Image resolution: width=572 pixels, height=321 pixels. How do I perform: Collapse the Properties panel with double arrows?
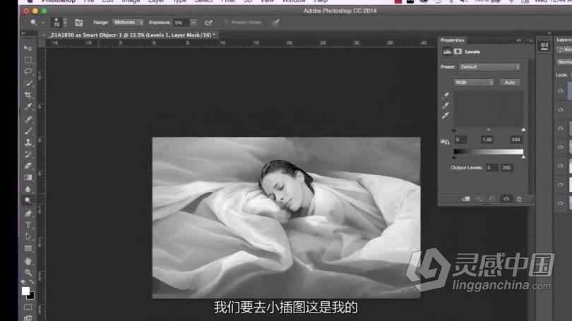tap(519, 40)
